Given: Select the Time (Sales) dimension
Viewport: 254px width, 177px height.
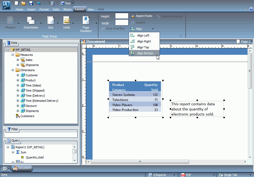Looking at the screenshot, I should [33, 85].
